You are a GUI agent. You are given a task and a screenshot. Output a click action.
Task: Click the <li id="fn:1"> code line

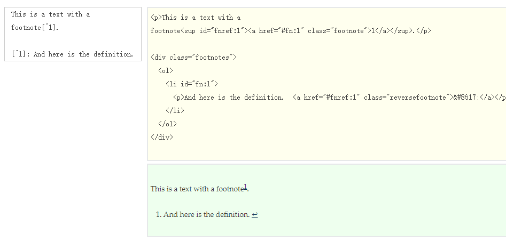(x=192, y=84)
